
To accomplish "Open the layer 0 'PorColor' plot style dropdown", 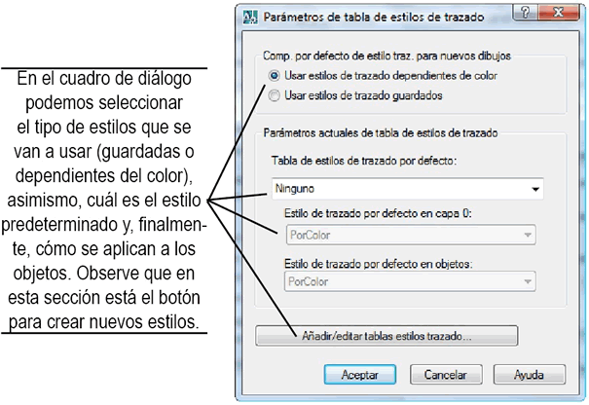I will (x=411, y=235).
